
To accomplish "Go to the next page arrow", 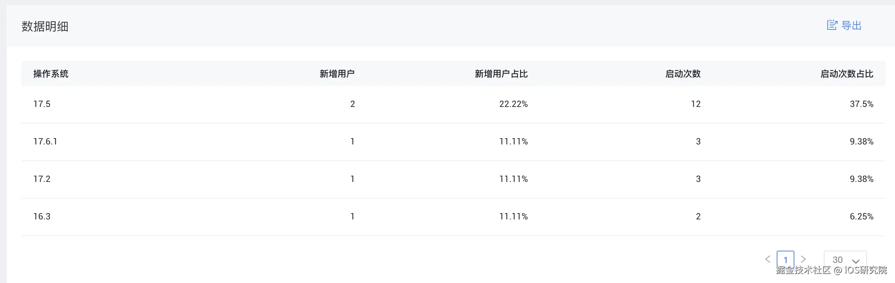I will click(x=804, y=259).
